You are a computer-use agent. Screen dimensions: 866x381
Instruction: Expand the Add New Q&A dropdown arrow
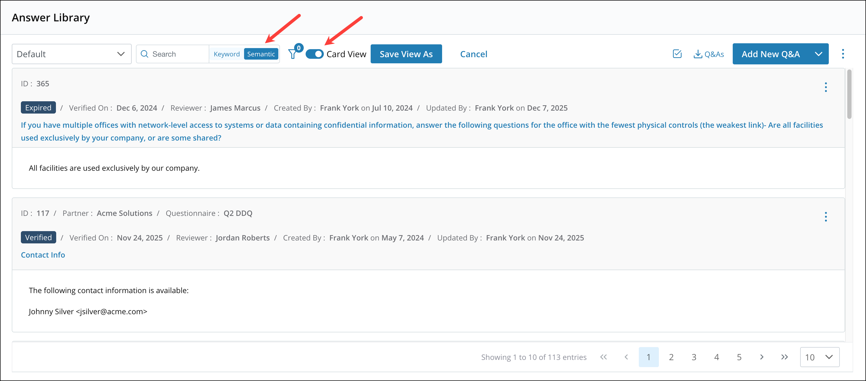(x=818, y=54)
